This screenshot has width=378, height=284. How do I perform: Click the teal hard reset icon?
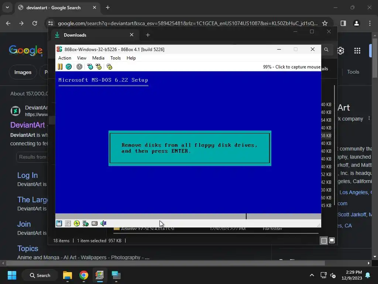point(68,67)
